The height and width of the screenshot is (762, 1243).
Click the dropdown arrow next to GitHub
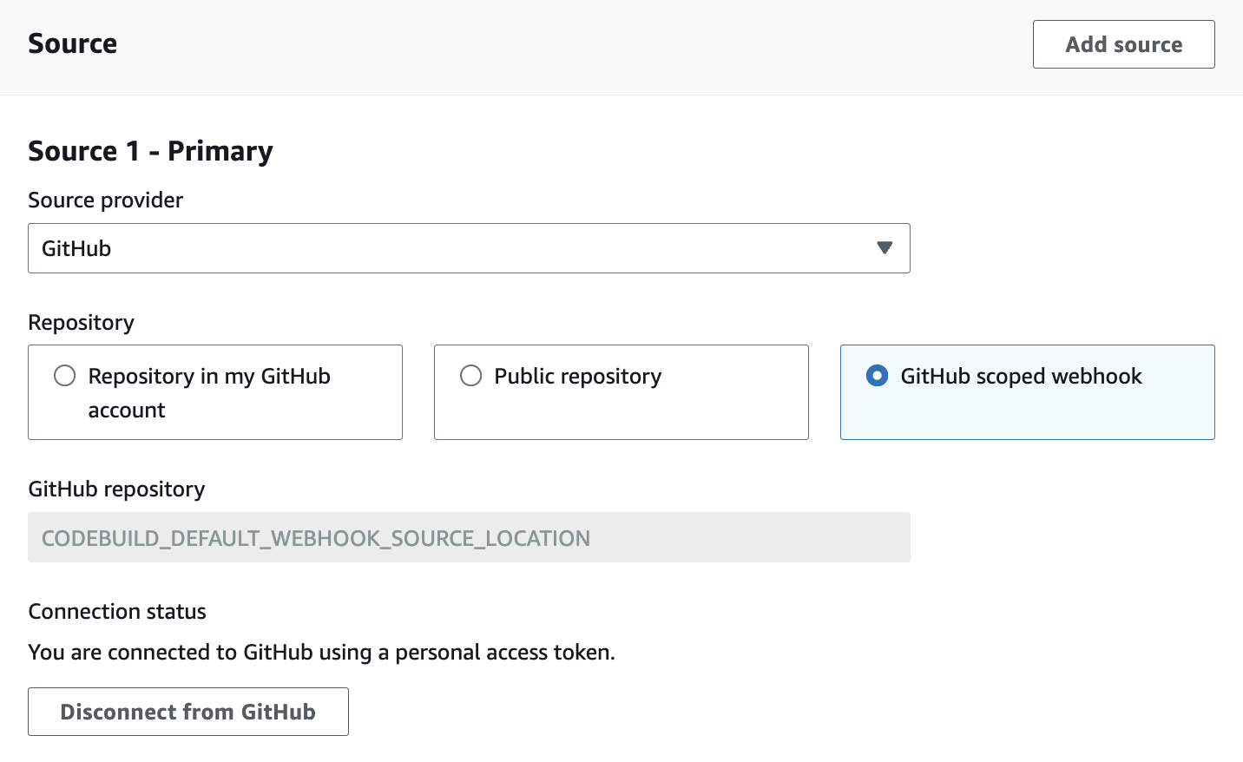click(x=885, y=248)
